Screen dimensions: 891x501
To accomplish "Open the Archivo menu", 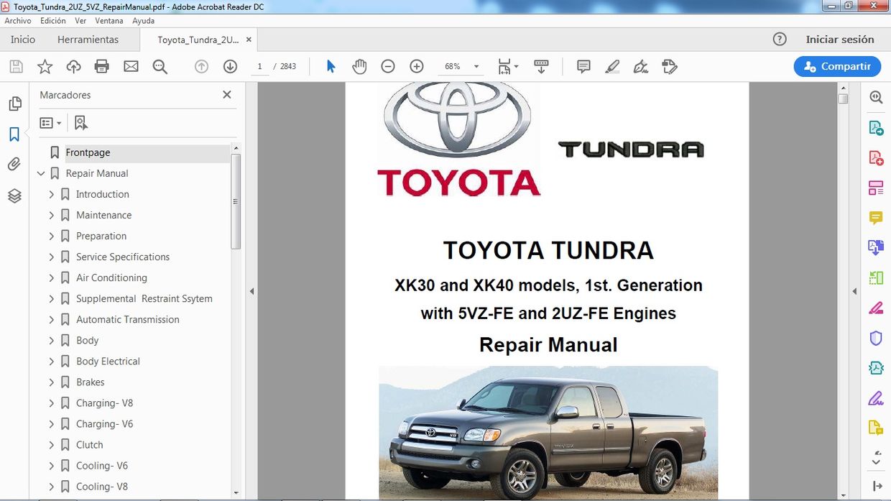I will 18,21.
